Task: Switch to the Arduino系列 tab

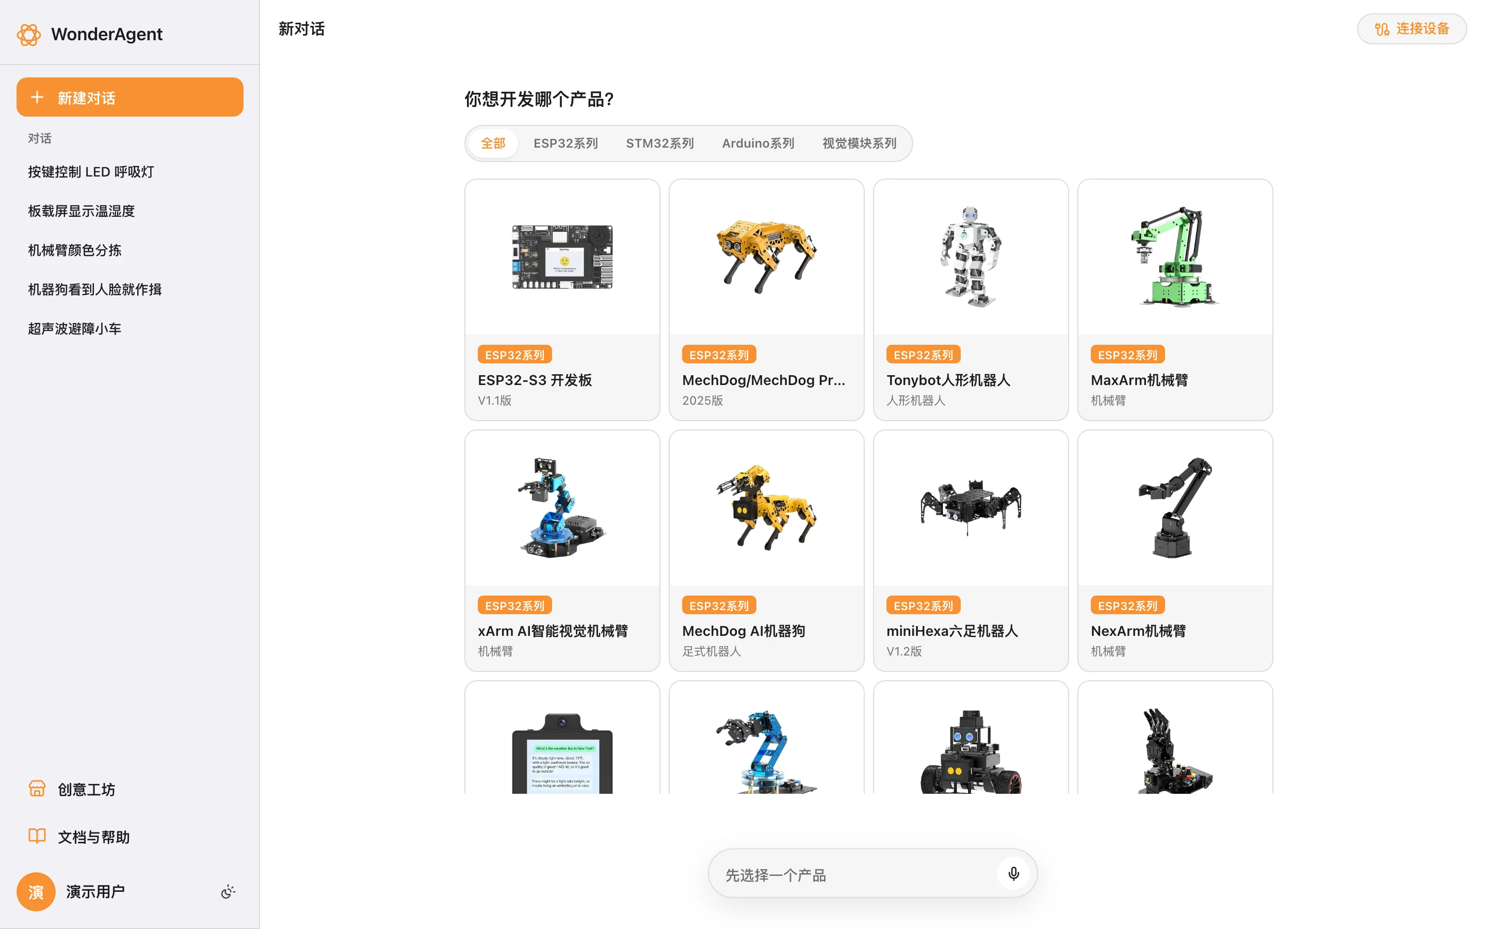Action: [758, 143]
